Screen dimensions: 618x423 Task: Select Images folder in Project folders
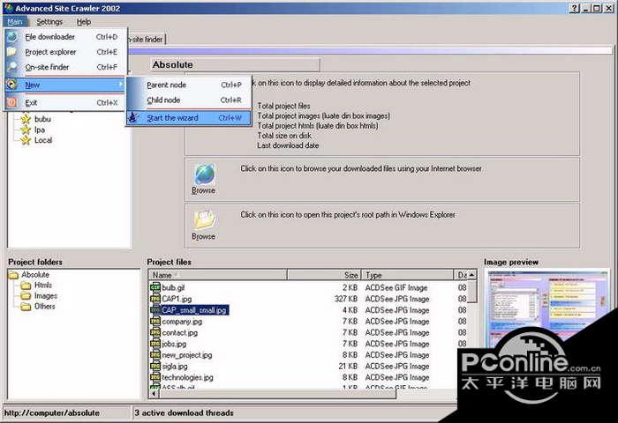pyautogui.click(x=46, y=295)
